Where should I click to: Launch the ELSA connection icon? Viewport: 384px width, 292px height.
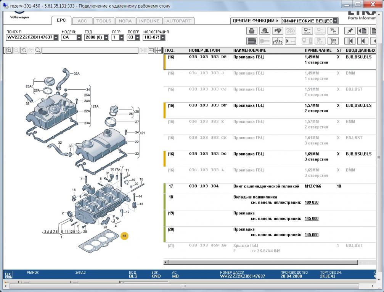(x=307, y=31)
